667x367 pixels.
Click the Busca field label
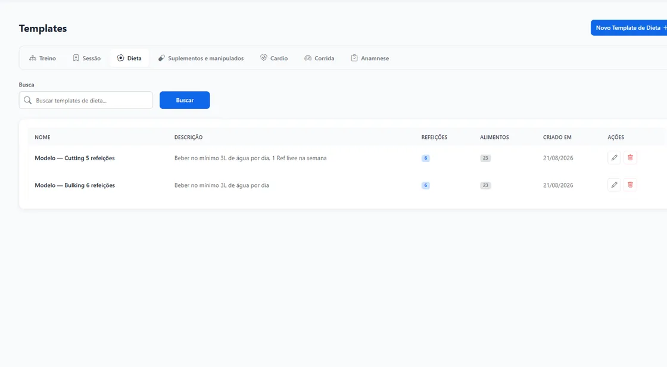26,85
